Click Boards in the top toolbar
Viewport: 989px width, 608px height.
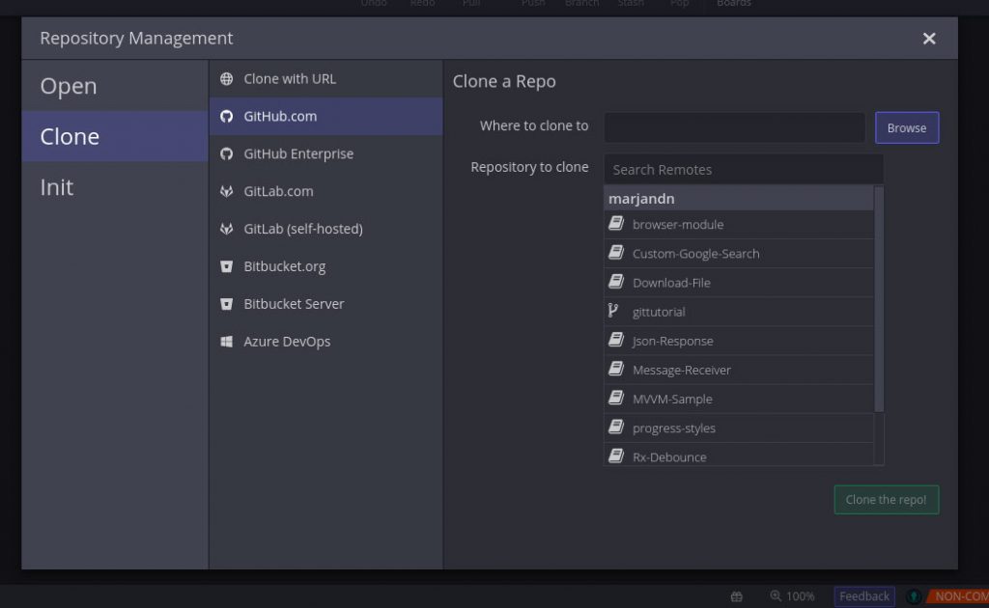coord(733,4)
